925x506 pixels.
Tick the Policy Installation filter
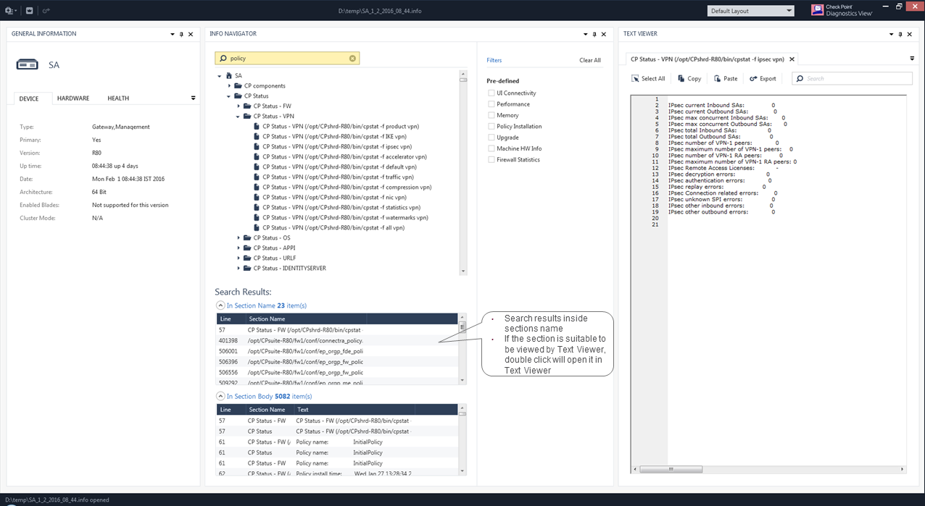pyautogui.click(x=491, y=126)
